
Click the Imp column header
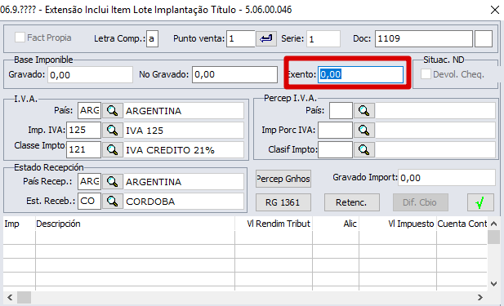(19, 224)
